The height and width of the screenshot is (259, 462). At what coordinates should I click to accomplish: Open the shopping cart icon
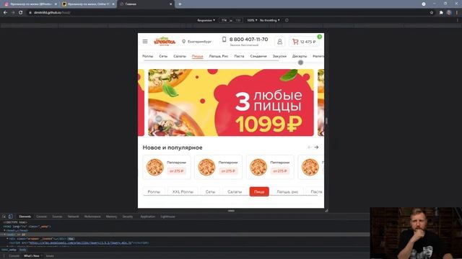(295, 42)
